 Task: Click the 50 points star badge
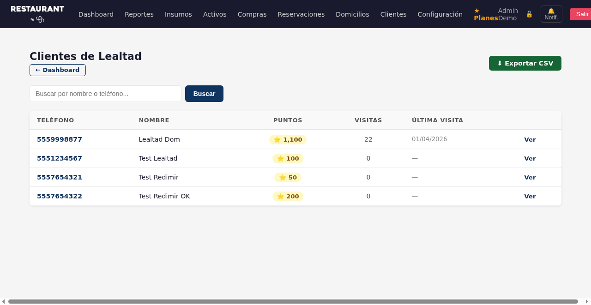coord(288,177)
